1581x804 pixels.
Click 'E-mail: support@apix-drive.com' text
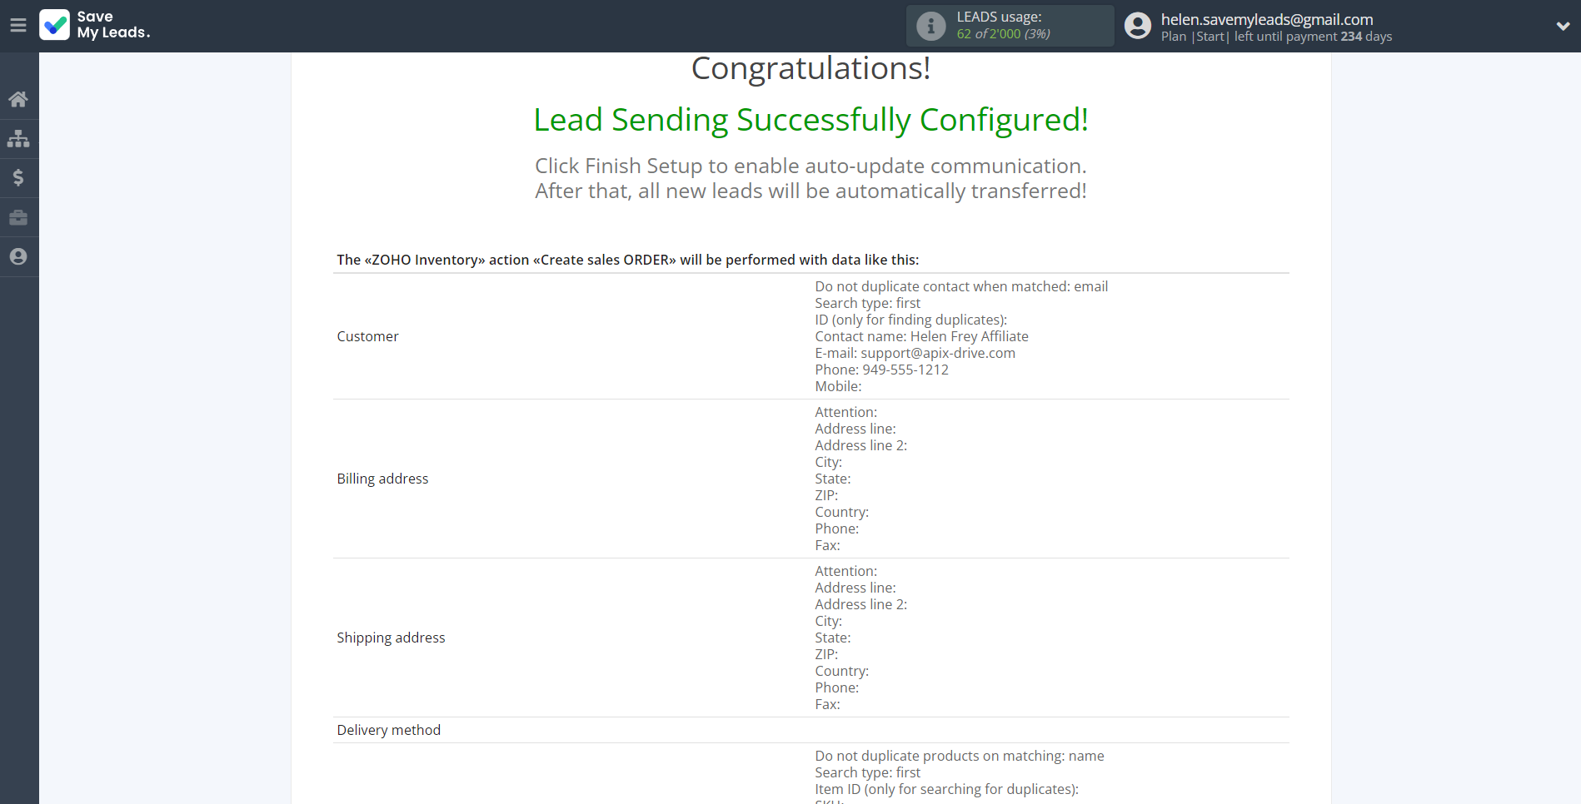pos(915,353)
